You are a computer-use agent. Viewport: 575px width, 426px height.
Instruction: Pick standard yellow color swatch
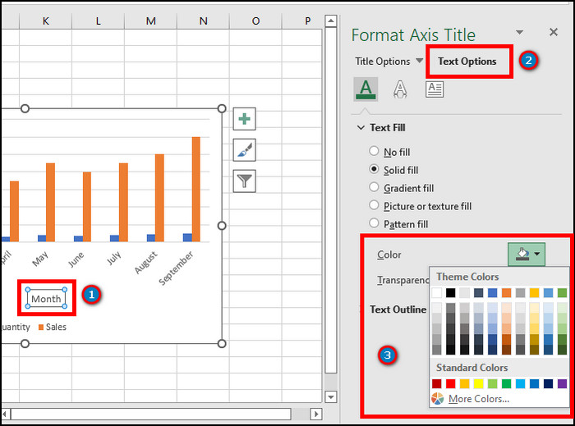[478, 383]
